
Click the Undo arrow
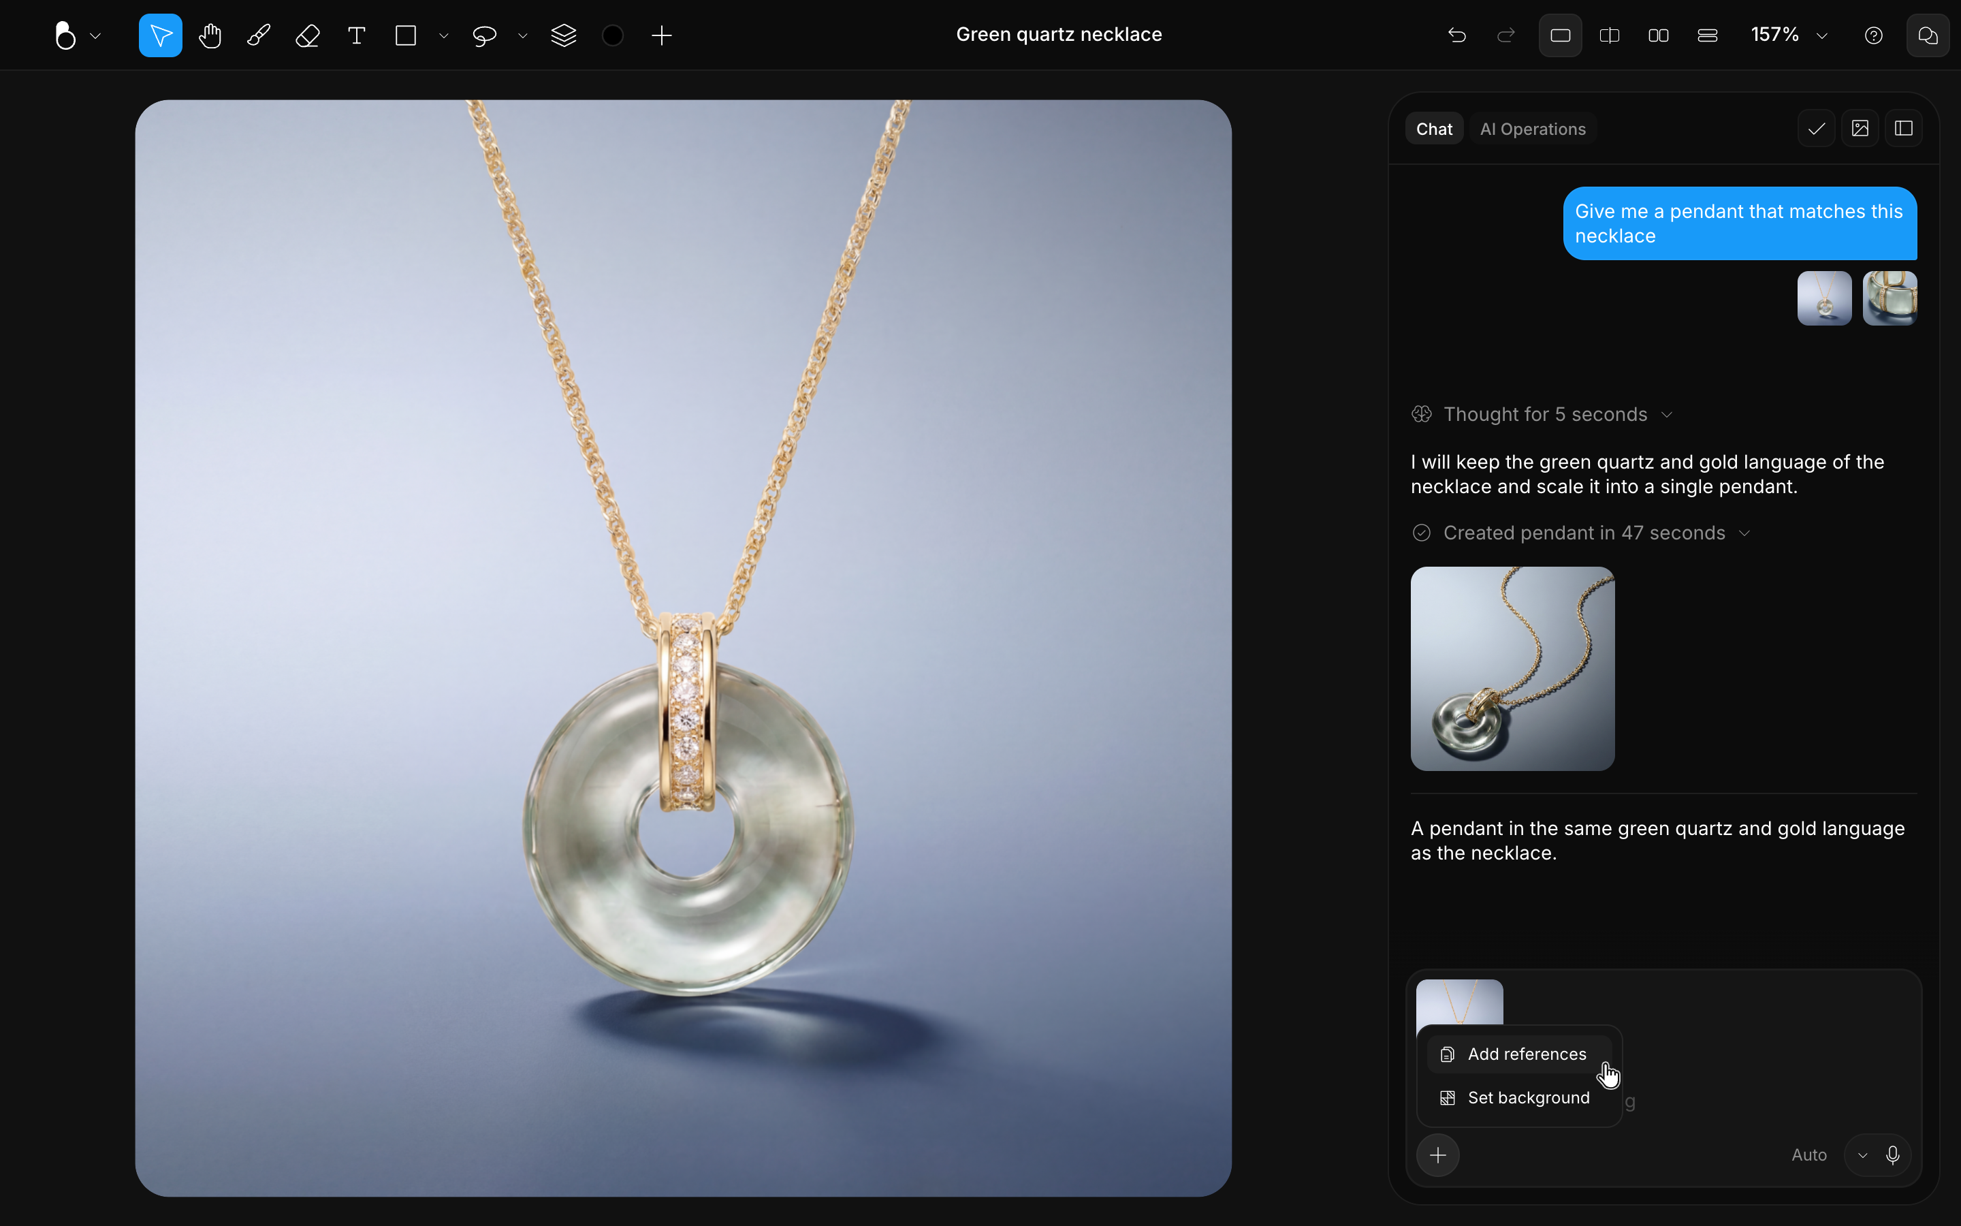(1457, 35)
